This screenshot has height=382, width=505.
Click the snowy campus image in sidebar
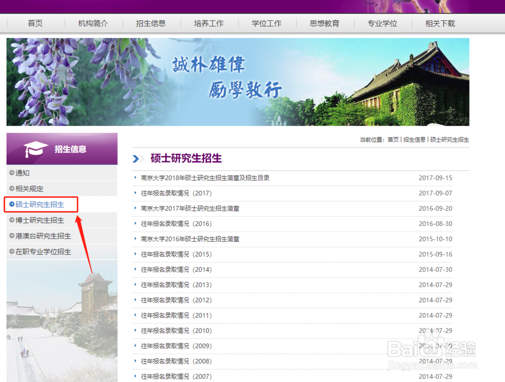pyautogui.click(x=62, y=321)
